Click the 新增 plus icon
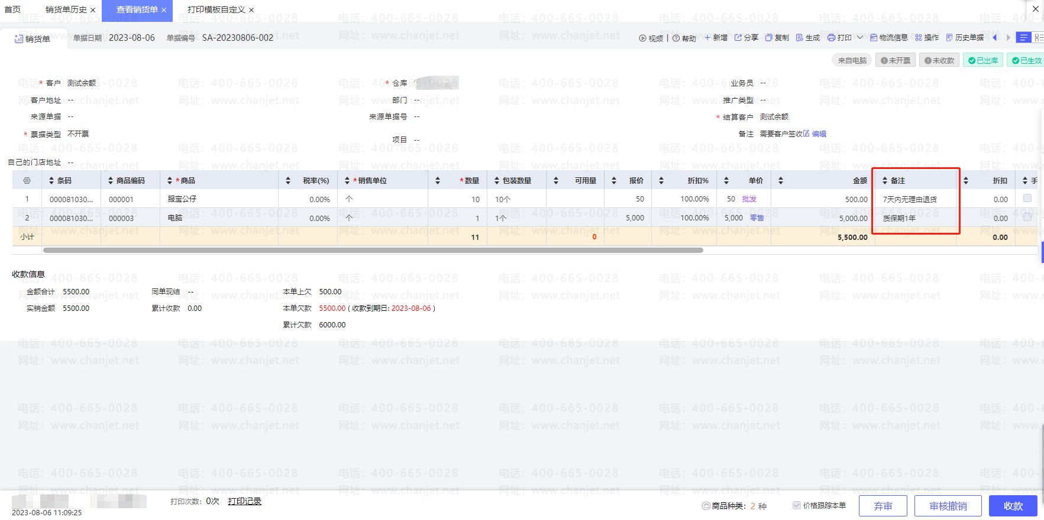Screen dimensions: 1044x520 [x=707, y=38]
